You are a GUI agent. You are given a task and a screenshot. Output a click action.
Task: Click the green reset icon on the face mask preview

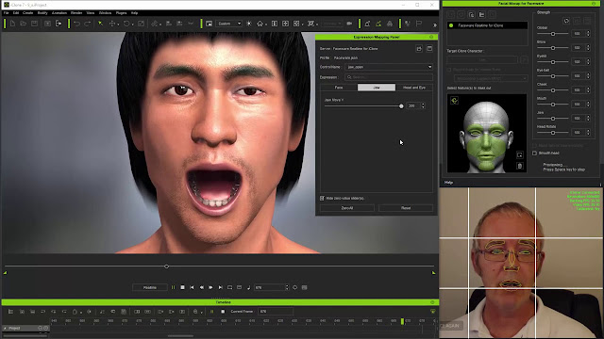tap(454, 101)
